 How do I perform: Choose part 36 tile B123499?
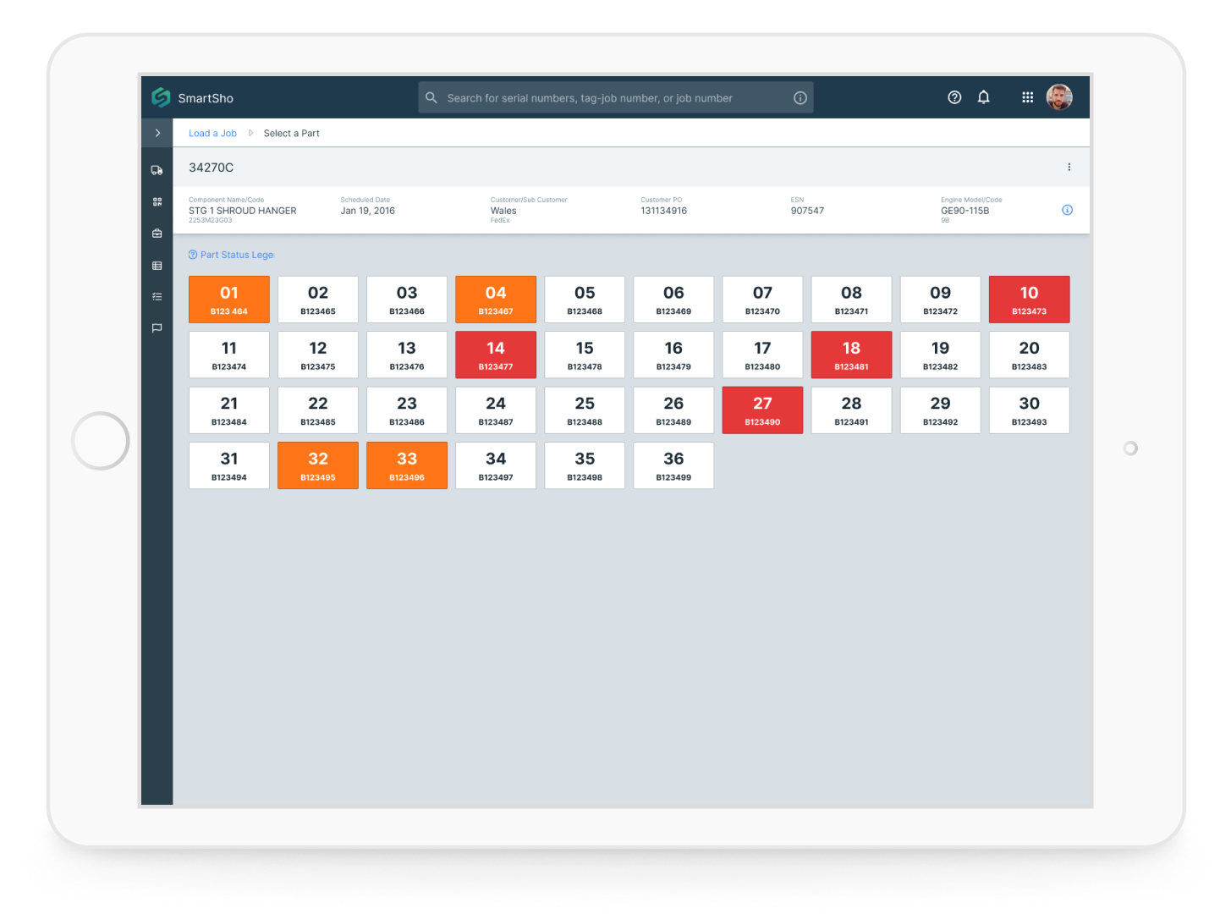pyautogui.click(x=673, y=465)
